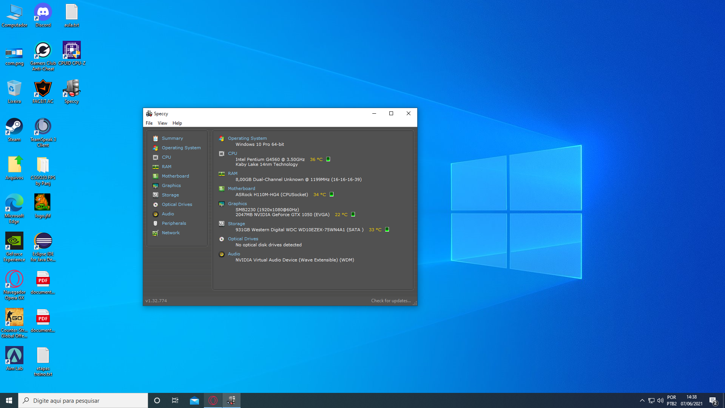725x408 pixels.
Task: Show hidden system tray icons
Action: 642,400
